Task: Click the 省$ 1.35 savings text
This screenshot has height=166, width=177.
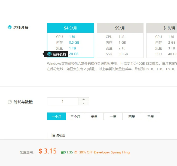Action: tap(67, 152)
